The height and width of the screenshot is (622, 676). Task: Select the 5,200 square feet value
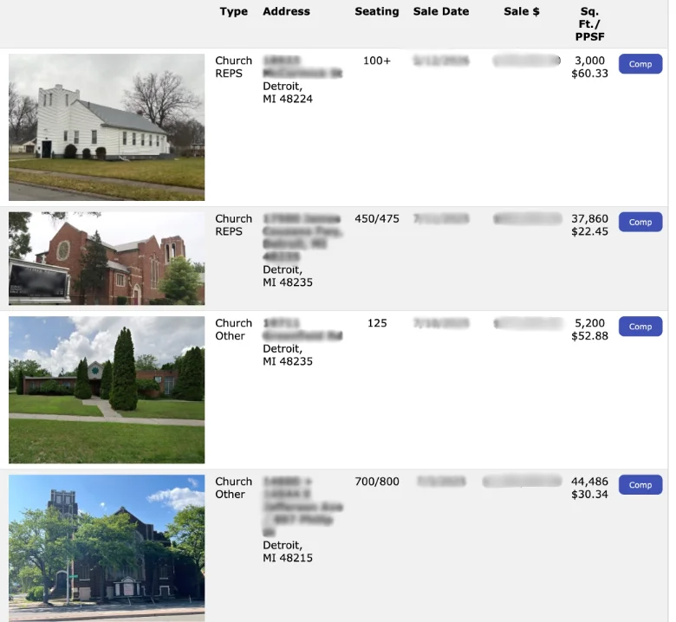pyautogui.click(x=590, y=323)
